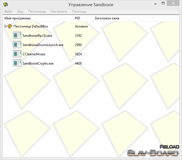Select SandboxieRpcSs.exe process name

tap(37, 36)
